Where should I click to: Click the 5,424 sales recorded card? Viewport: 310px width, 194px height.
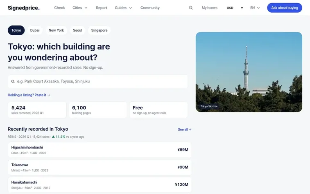click(x=37, y=110)
